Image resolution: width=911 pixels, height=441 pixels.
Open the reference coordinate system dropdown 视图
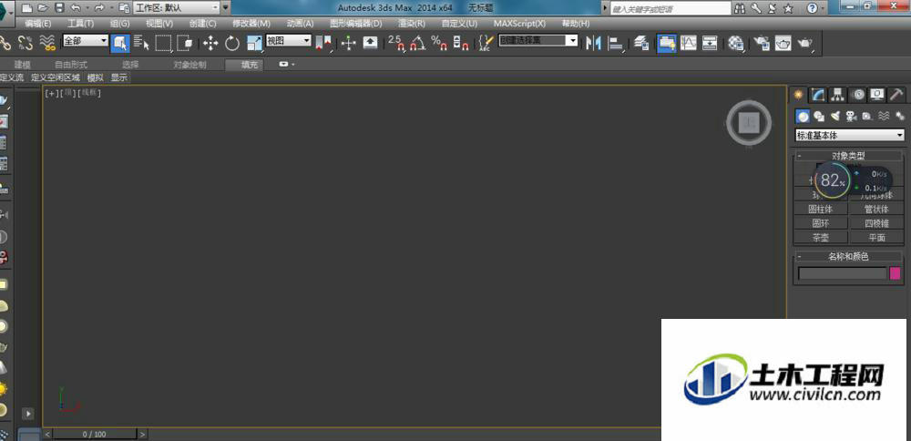pos(289,41)
